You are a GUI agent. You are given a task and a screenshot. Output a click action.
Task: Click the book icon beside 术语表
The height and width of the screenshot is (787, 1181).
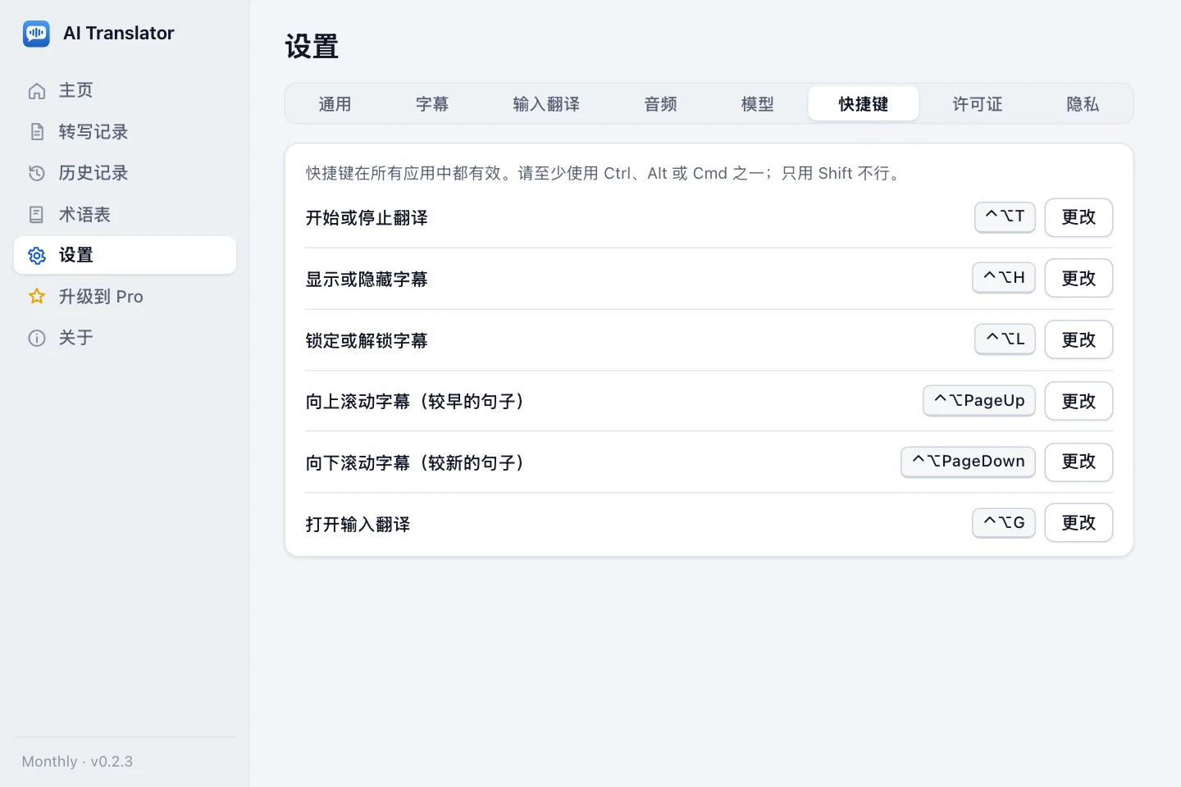pyautogui.click(x=37, y=215)
